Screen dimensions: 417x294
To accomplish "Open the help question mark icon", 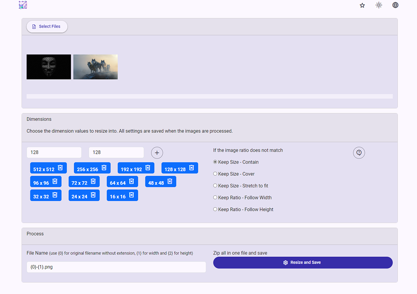I will point(359,153).
